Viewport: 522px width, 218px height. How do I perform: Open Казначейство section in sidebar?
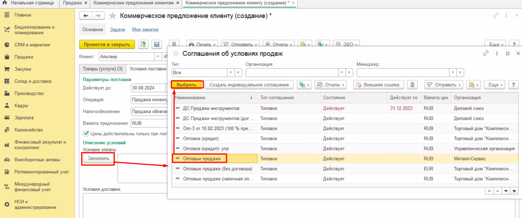[x=28, y=130]
